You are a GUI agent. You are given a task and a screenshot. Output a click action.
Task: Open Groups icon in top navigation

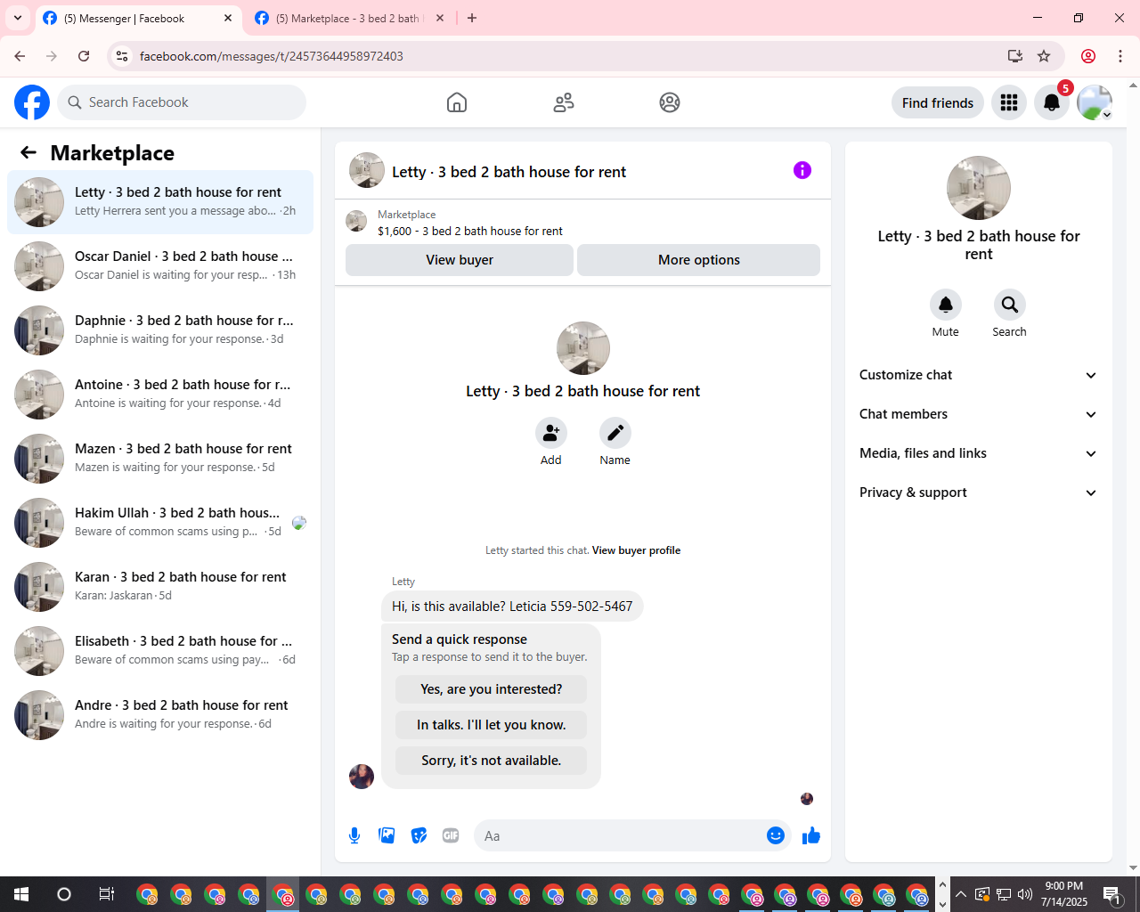pos(670,102)
